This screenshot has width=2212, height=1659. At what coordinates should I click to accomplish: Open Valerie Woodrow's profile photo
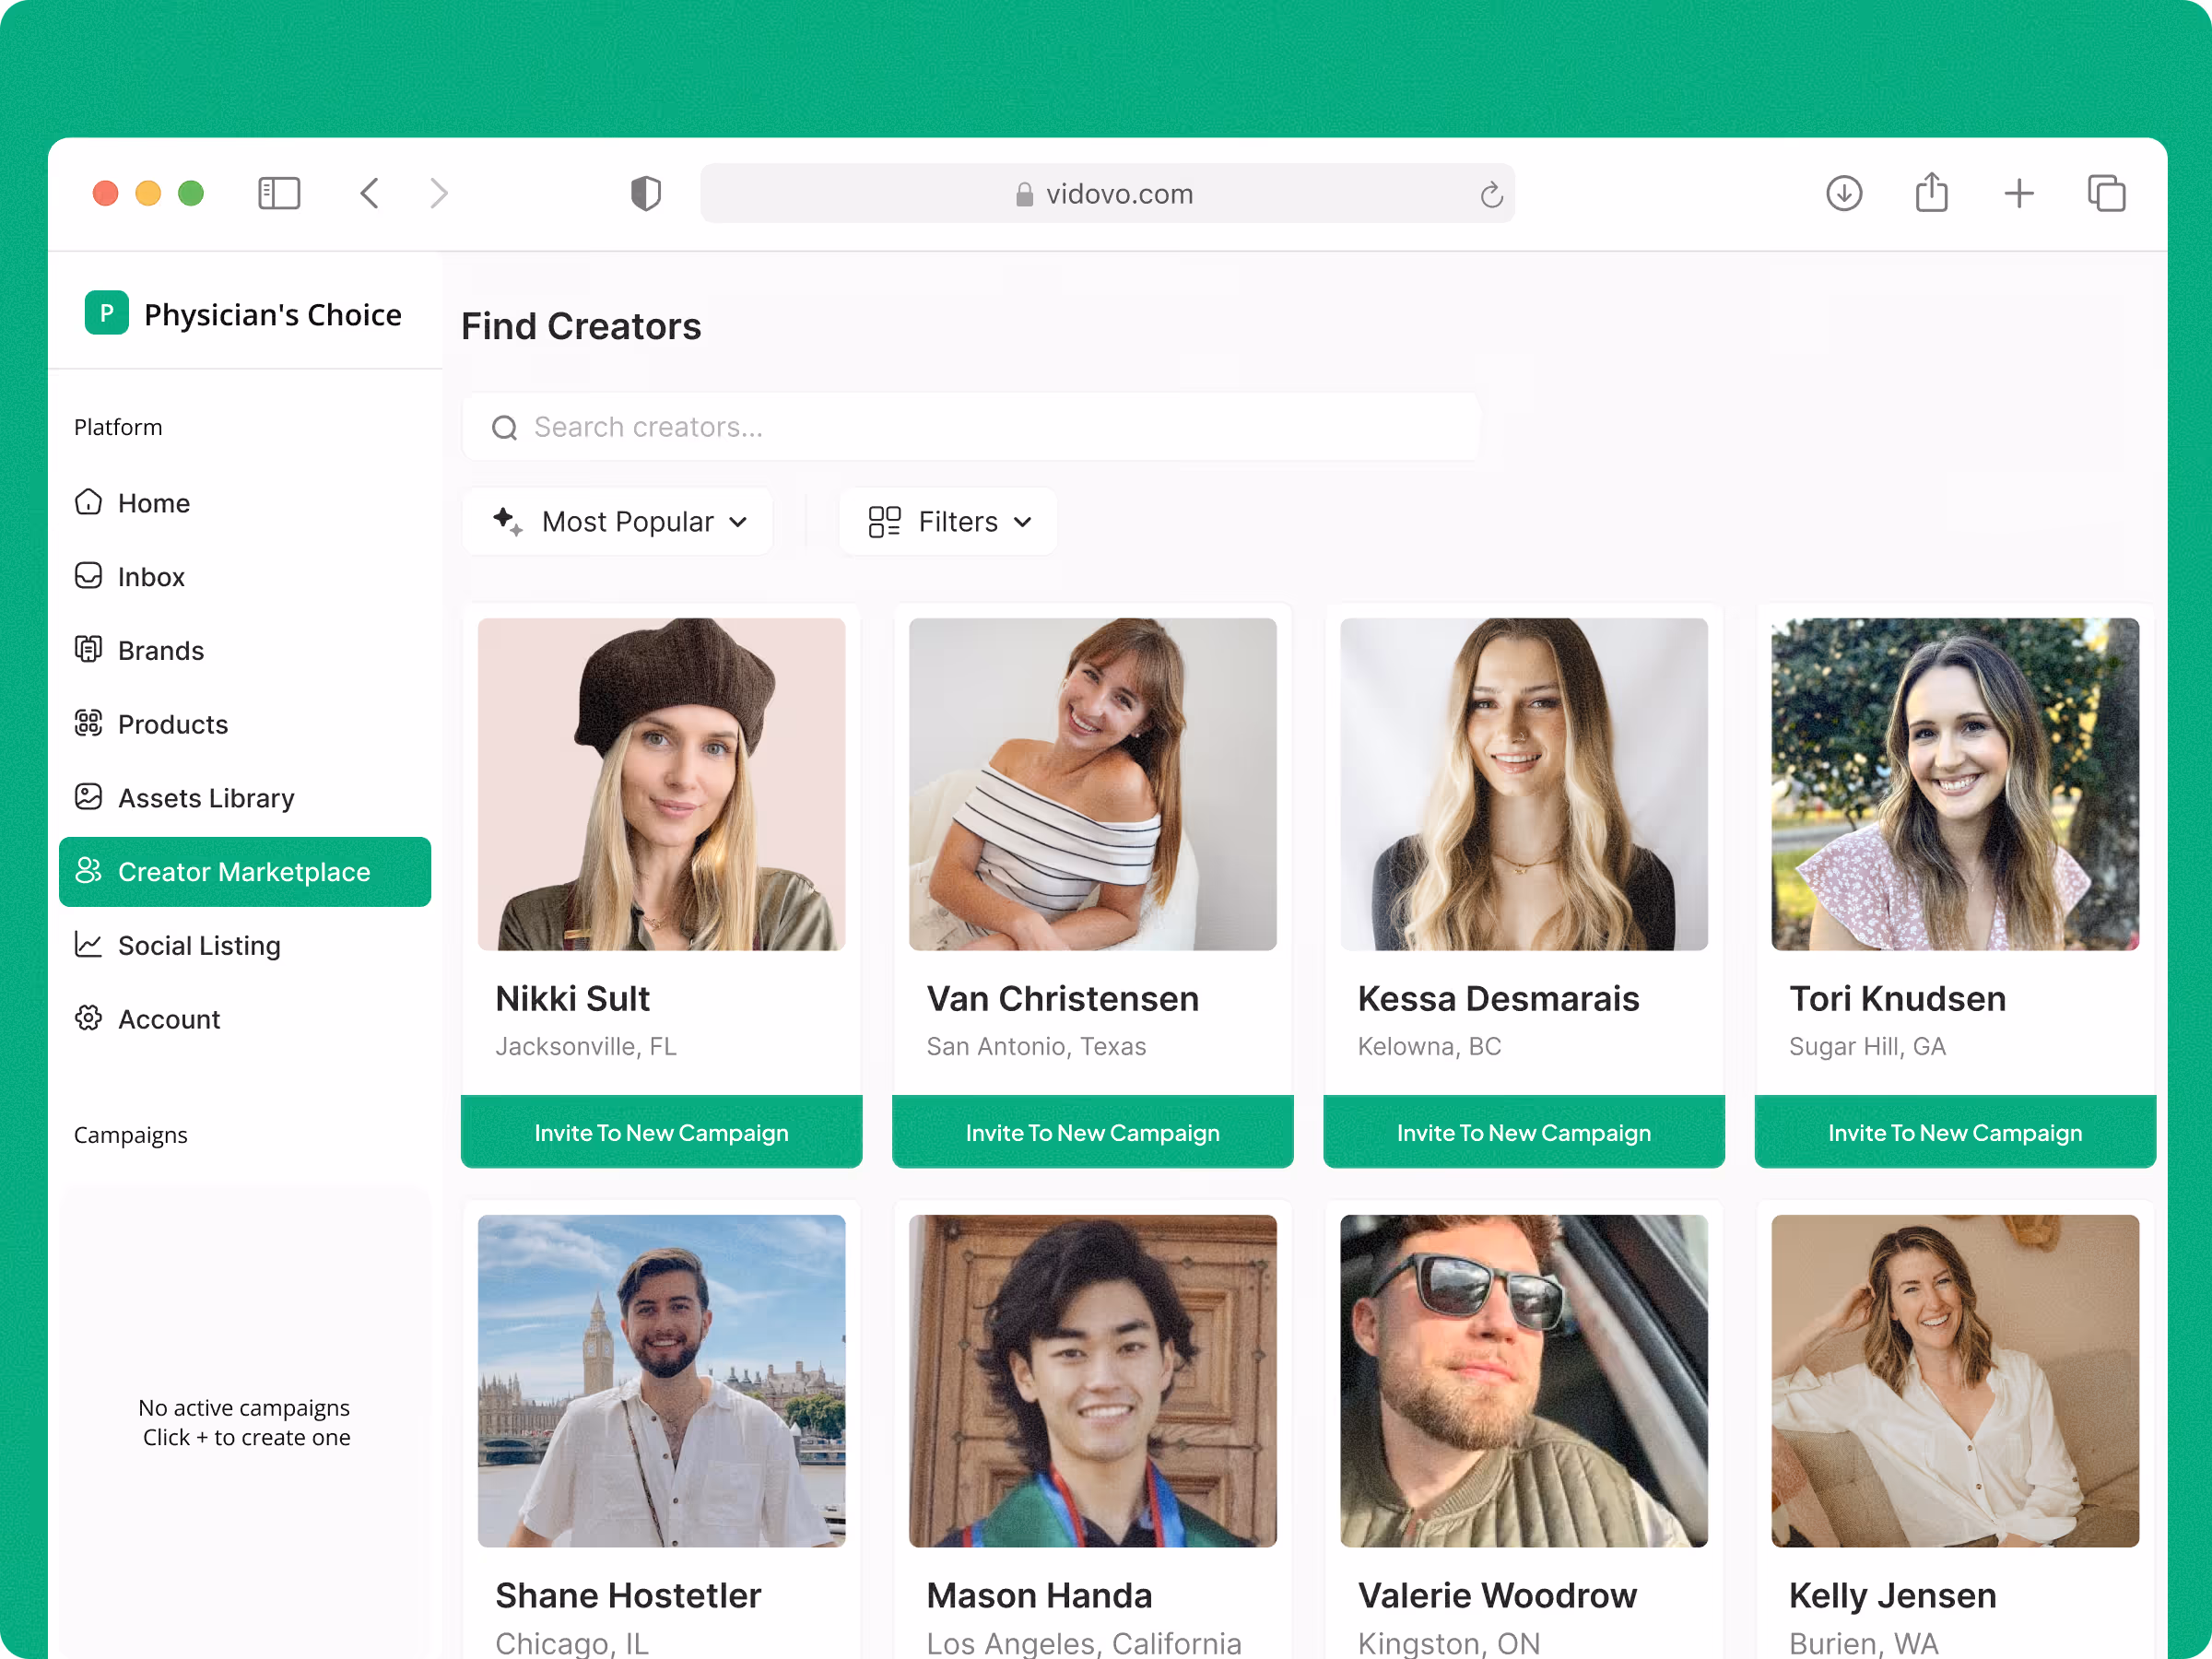pyautogui.click(x=1524, y=1381)
